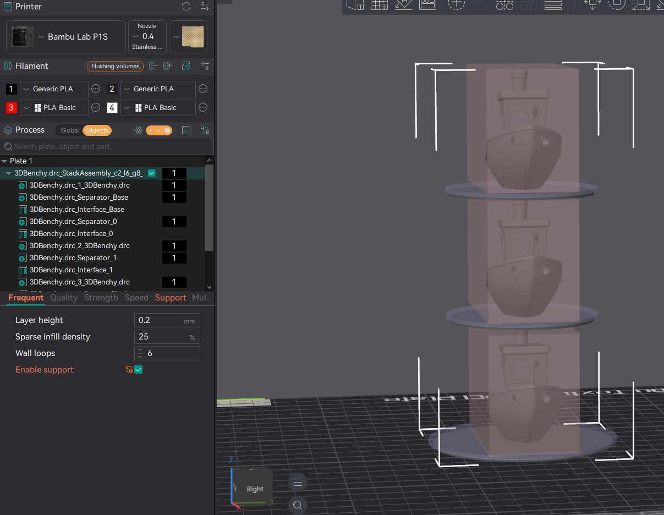The image size is (664, 515).
Task: Switch process scope to Objects
Action: pyautogui.click(x=97, y=130)
